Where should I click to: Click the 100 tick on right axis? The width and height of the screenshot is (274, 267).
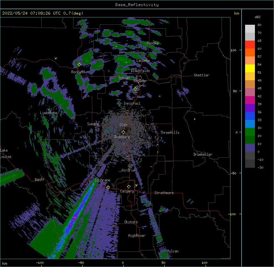[x=233, y=50]
